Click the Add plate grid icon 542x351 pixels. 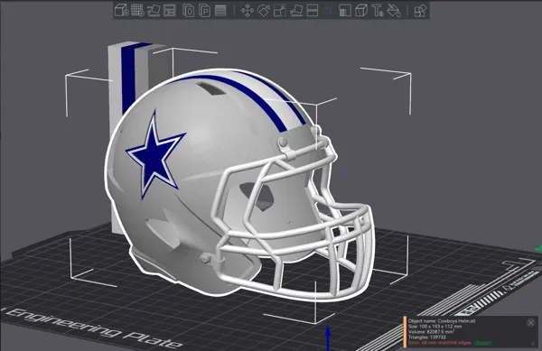tap(137, 10)
